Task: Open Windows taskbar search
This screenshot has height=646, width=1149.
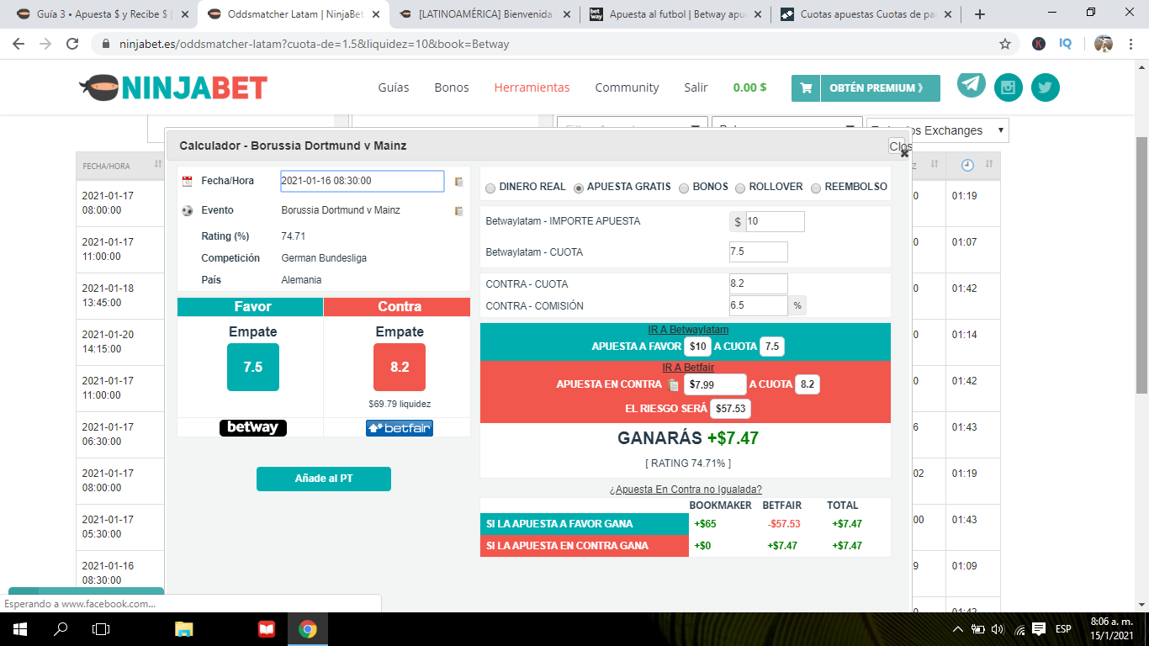Action: click(x=61, y=629)
